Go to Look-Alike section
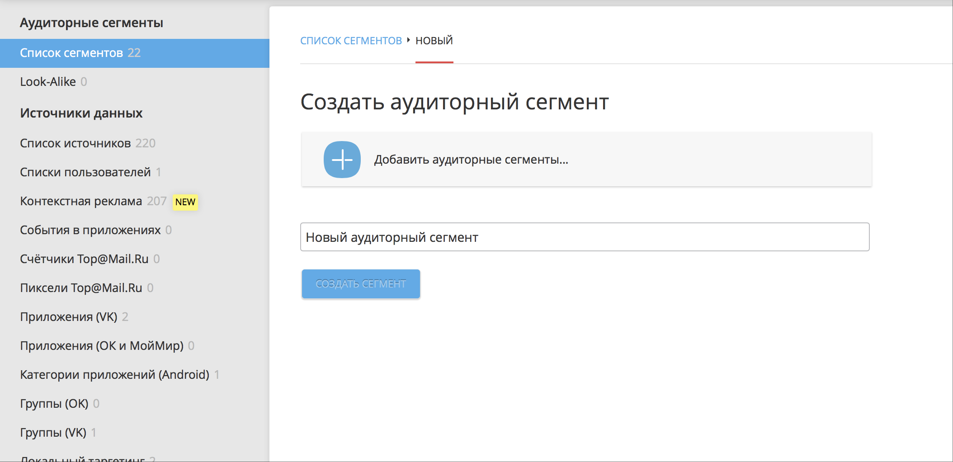 (48, 82)
